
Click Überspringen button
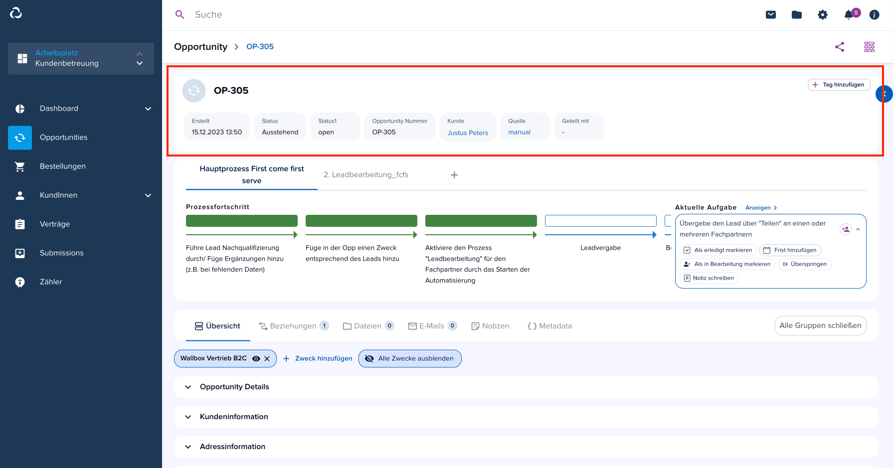(x=804, y=264)
